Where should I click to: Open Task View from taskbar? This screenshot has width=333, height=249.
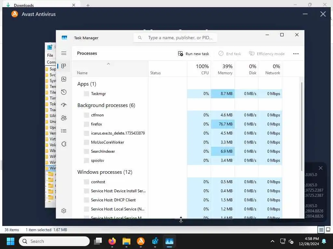coord(98,241)
